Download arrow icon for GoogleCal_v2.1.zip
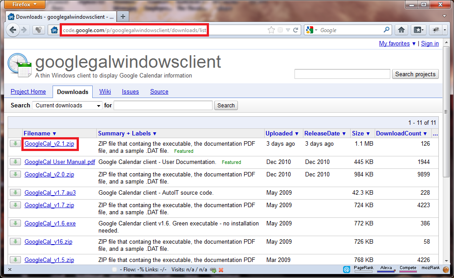This screenshot has height=278, width=454. point(15,143)
